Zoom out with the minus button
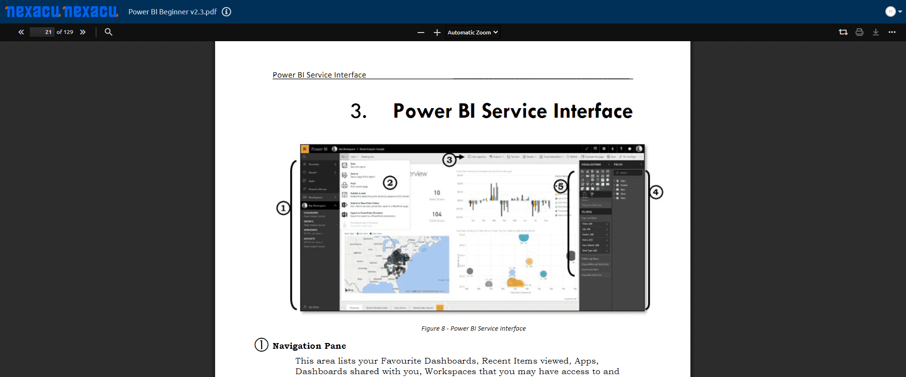 pos(421,33)
